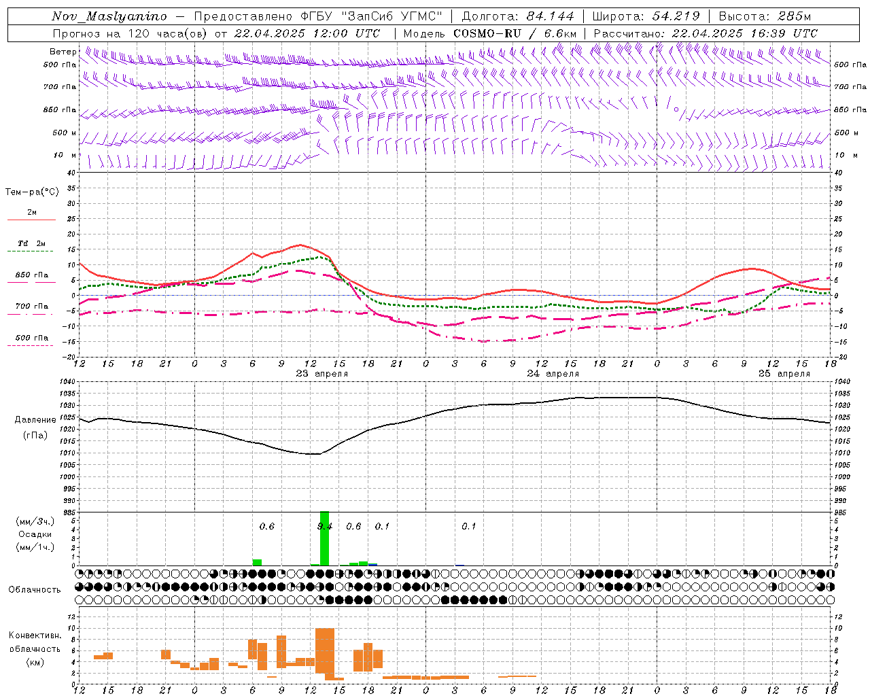Click the model label COSMO-RU / 6.6км
The height and width of the screenshot is (696, 870).
click(x=515, y=33)
